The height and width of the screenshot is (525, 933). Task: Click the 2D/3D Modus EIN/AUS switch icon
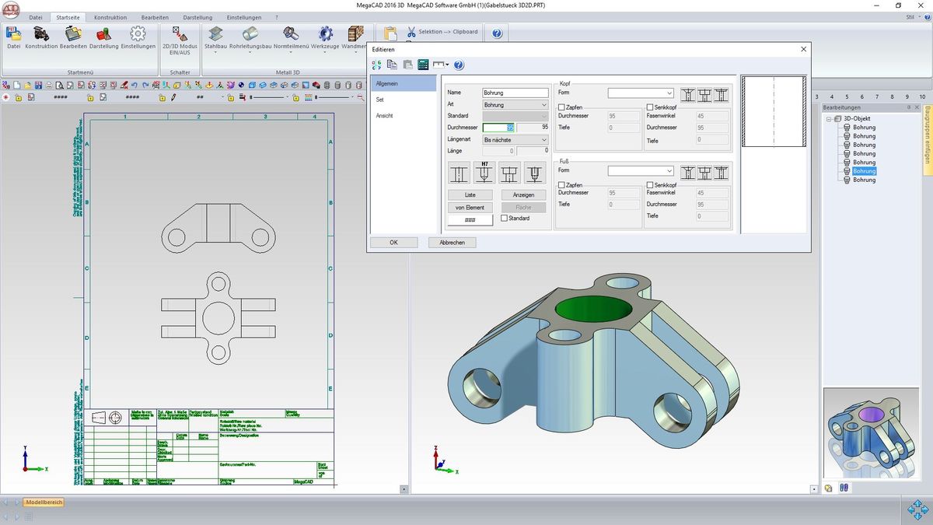tap(180, 33)
